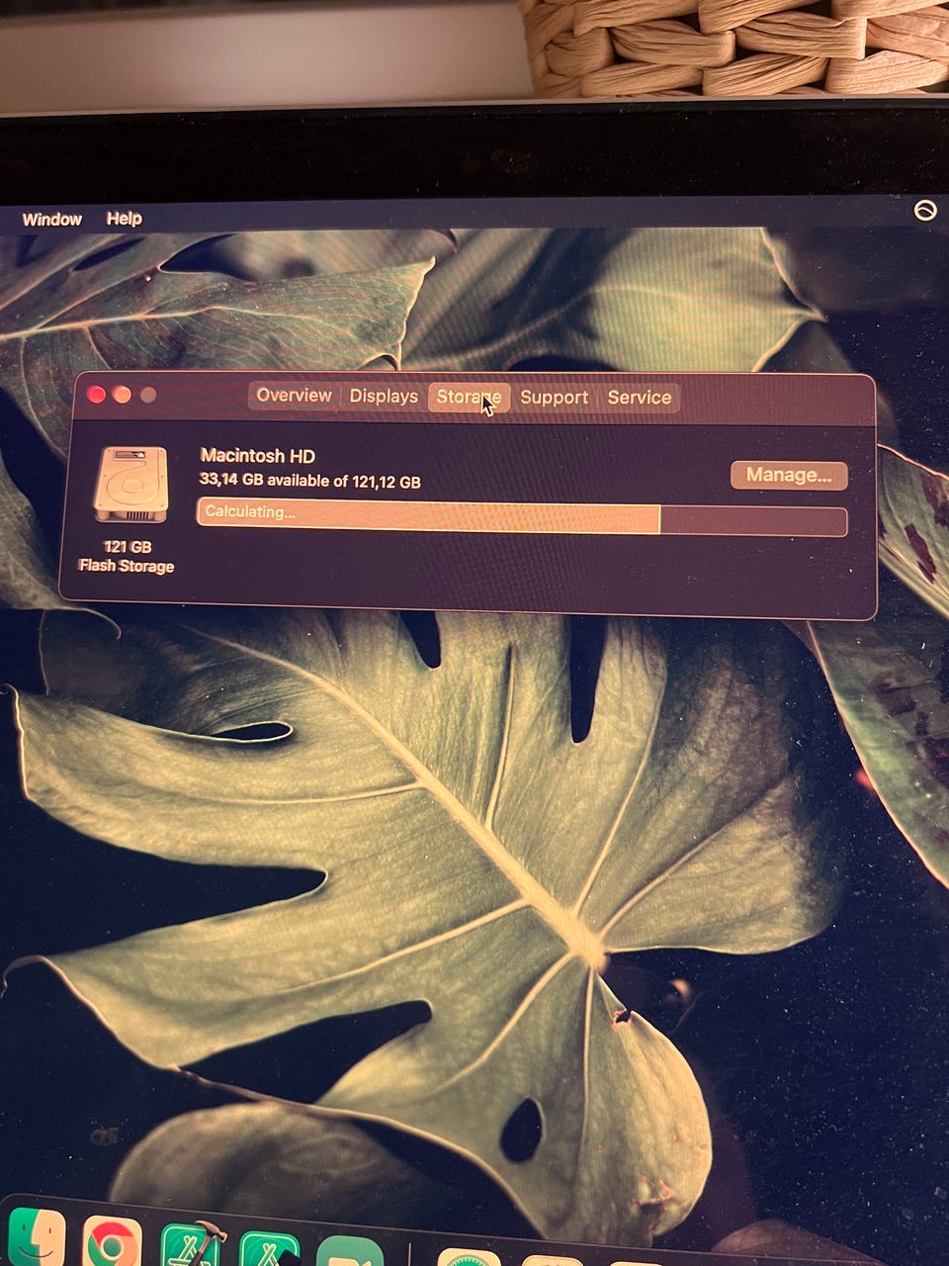
Task: Click the storage usage progress bar
Action: tap(522, 519)
